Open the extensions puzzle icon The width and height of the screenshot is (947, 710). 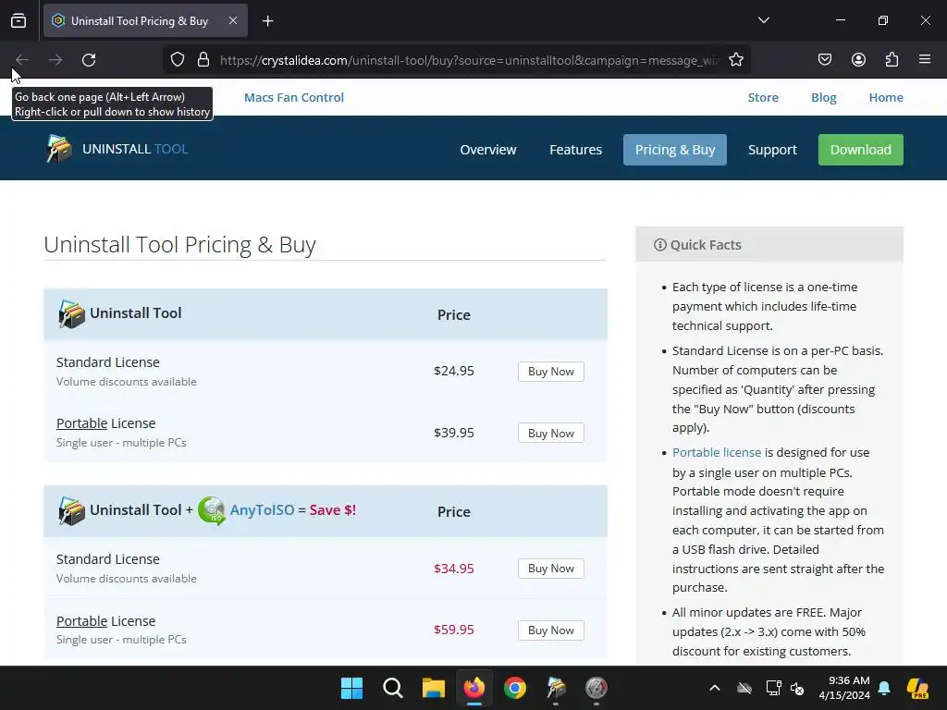point(892,60)
